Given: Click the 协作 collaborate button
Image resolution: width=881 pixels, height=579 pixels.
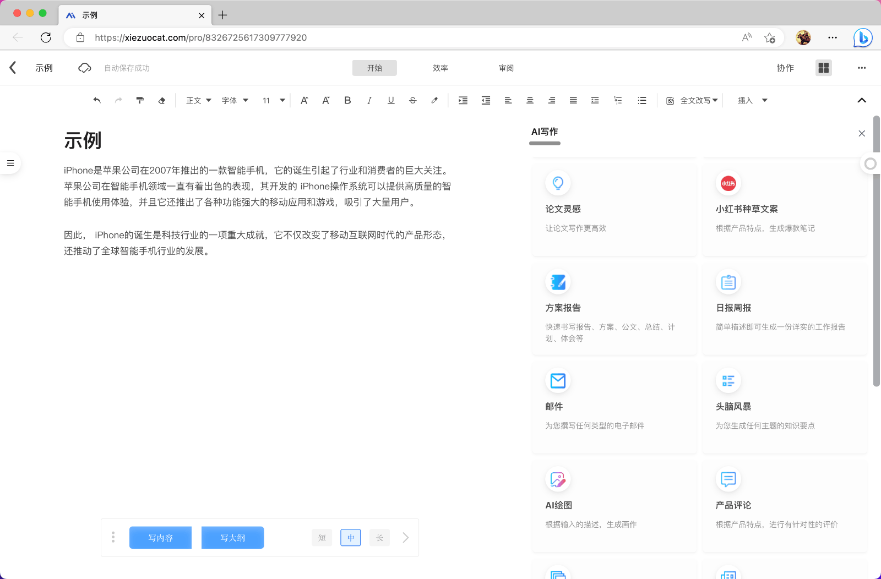Looking at the screenshot, I should tap(785, 68).
